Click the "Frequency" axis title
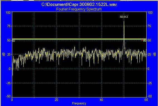This screenshot has width=158, height=106. pos(79,103)
